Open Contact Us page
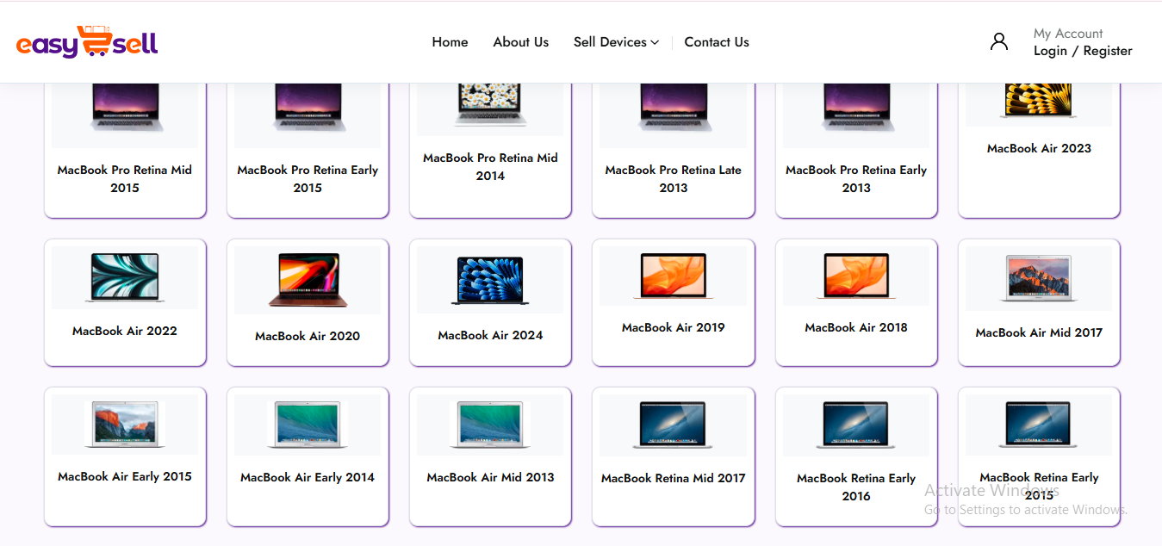This screenshot has width=1162, height=546. point(717,42)
